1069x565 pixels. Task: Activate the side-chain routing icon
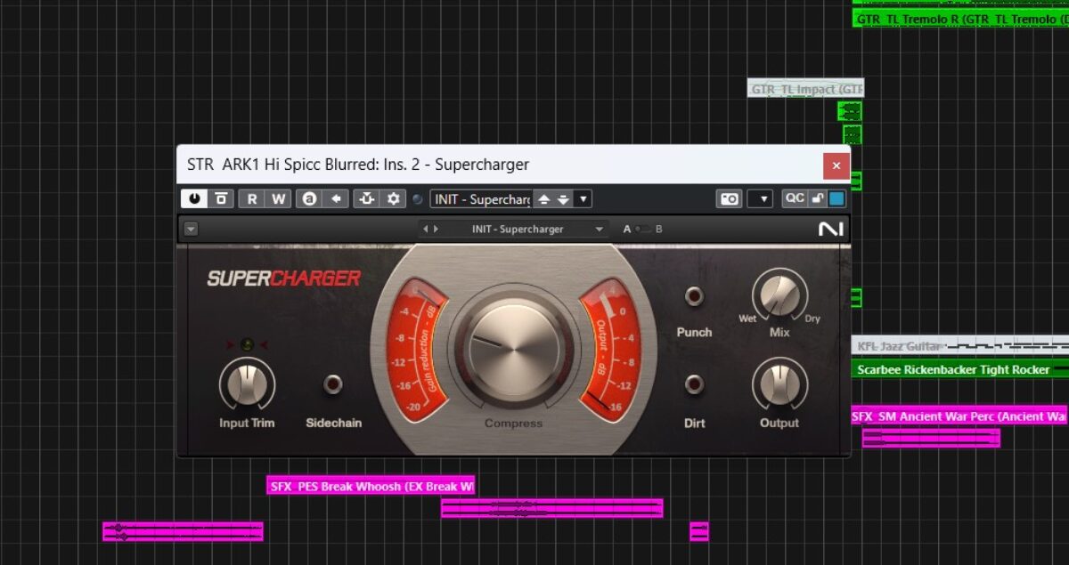click(x=366, y=198)
